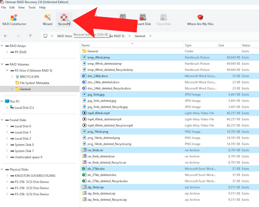Click the Close Disk toolbar icon

coord(164,17)
